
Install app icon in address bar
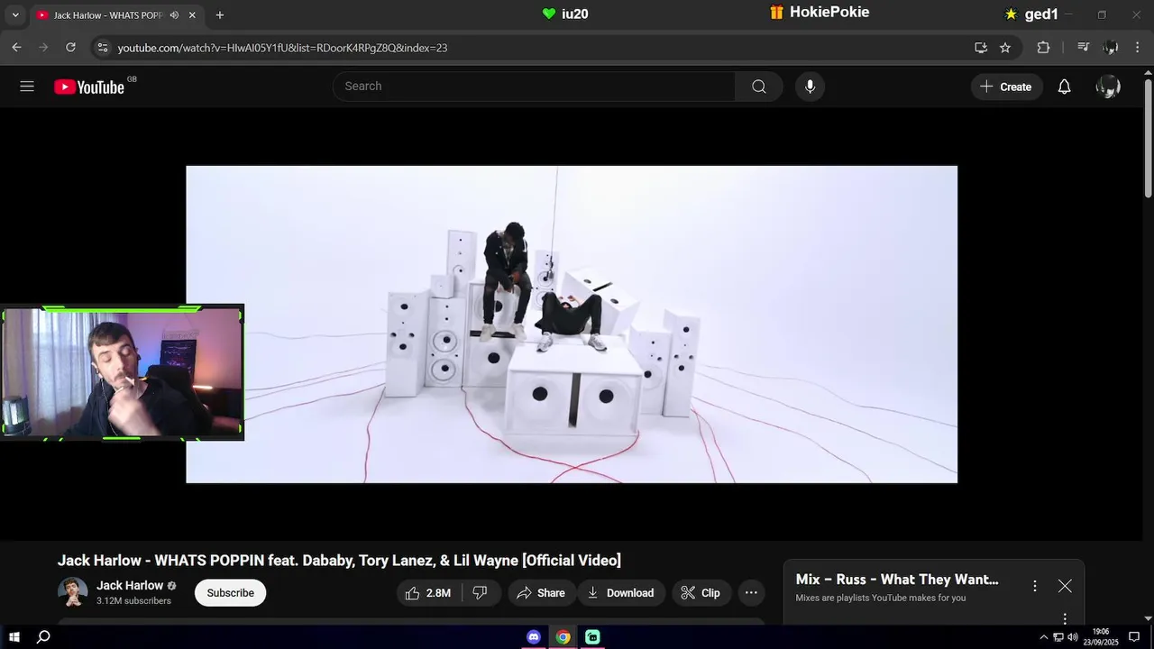pyautogui.click(x=981, y=48)
